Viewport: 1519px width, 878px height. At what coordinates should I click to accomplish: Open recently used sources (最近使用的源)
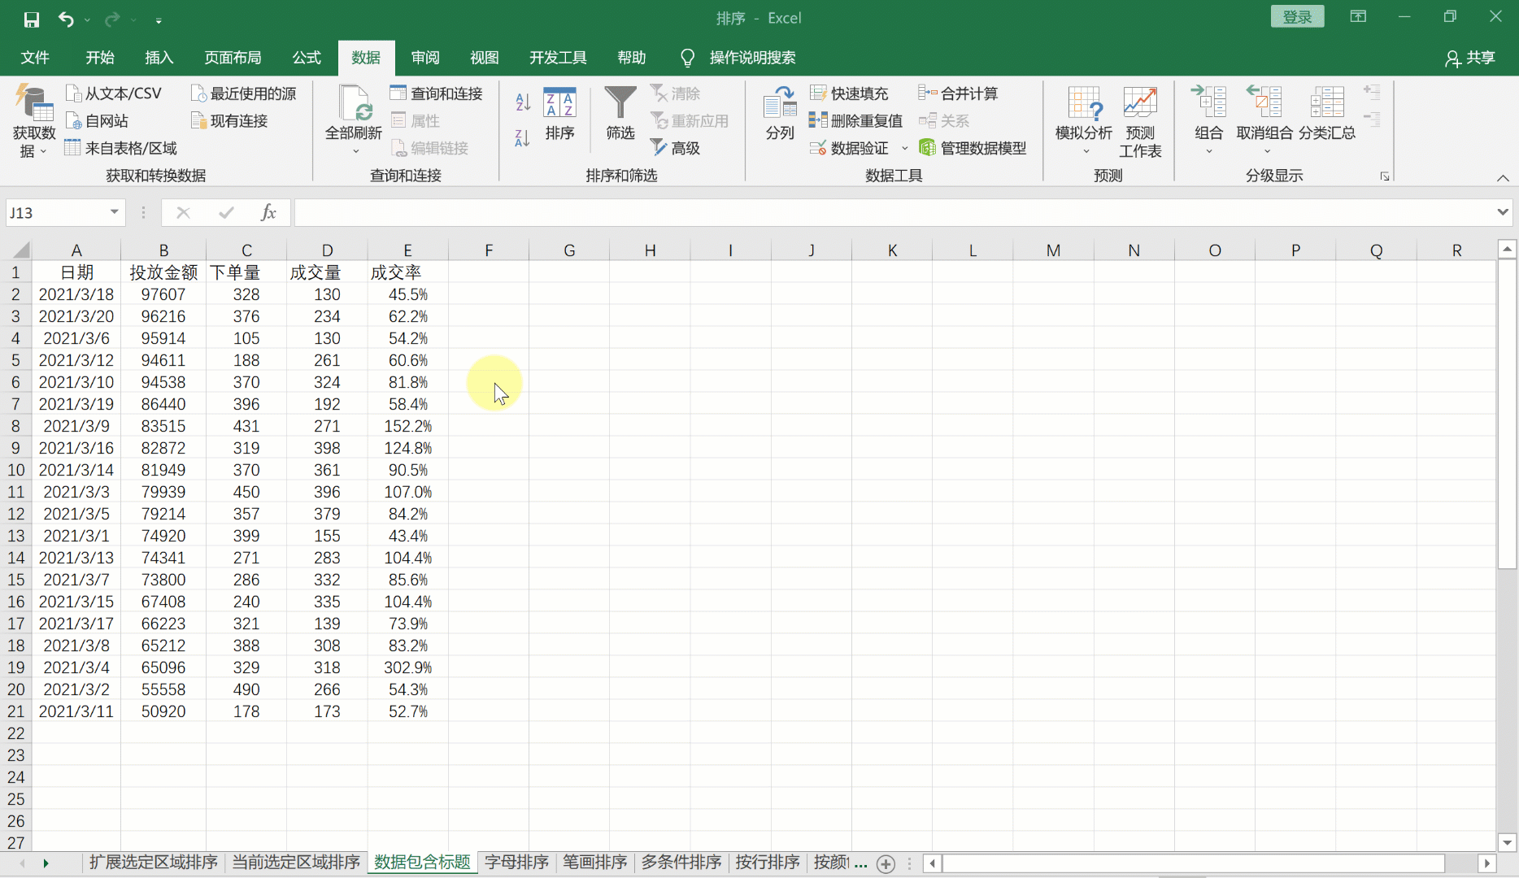(243, 93)
